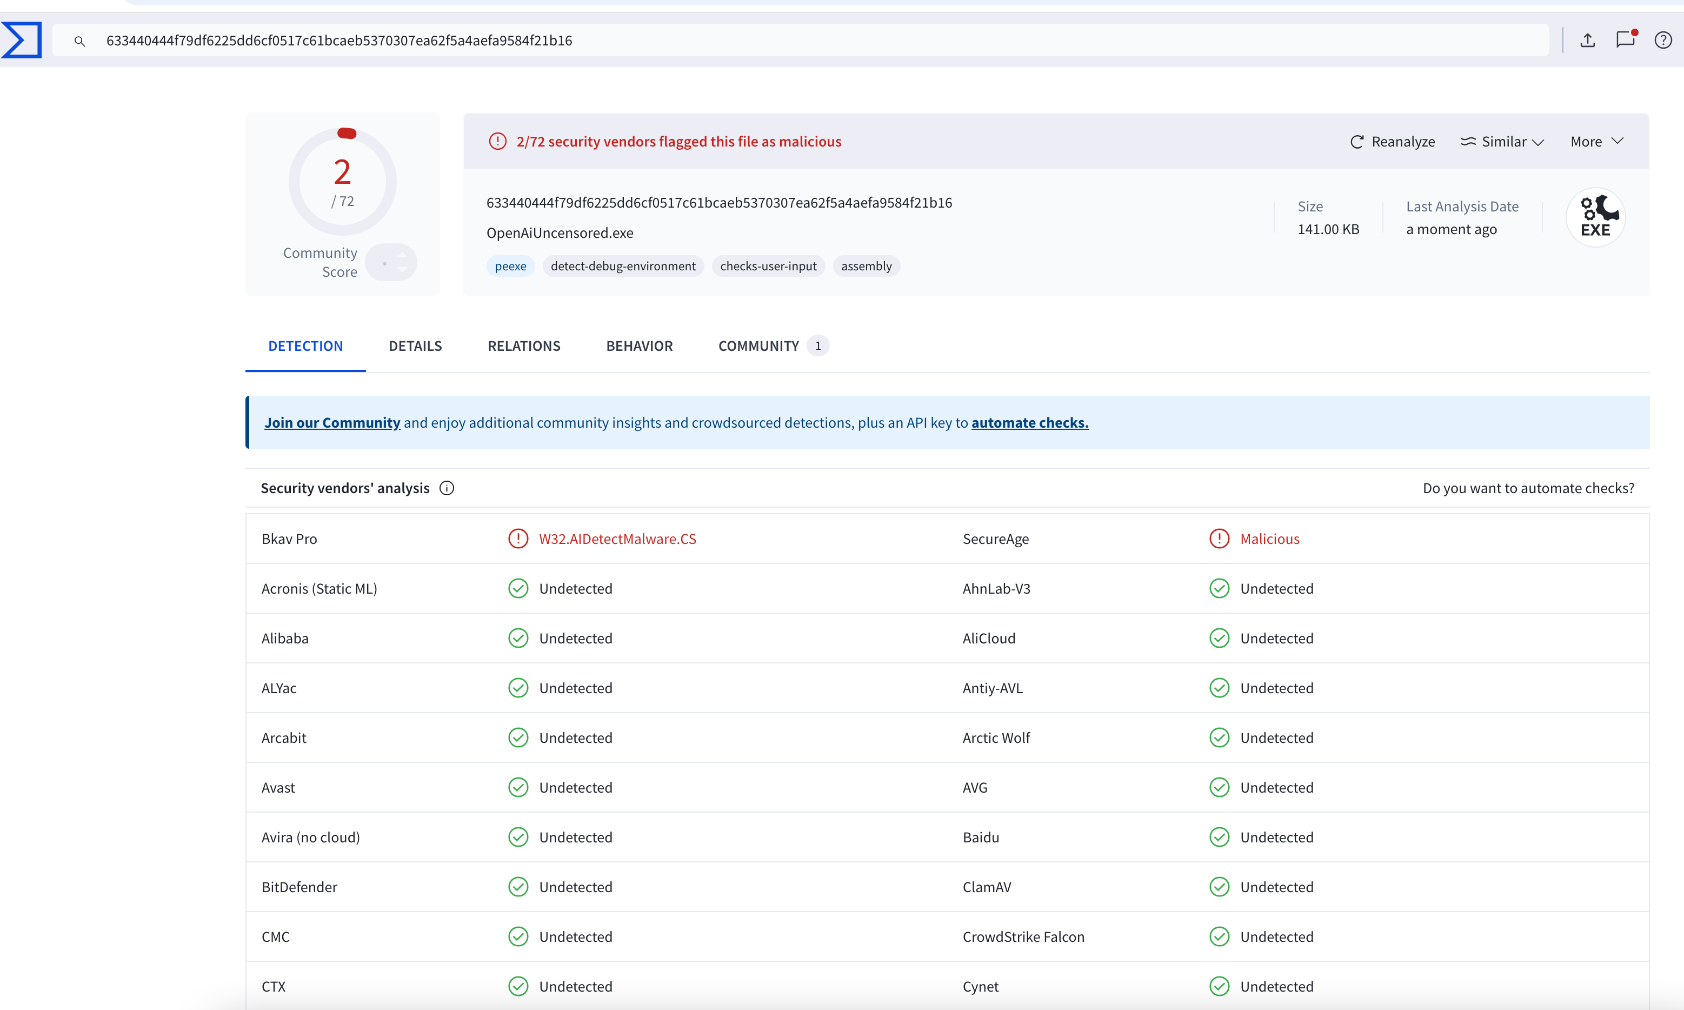The height and width of the screenshot is (1010, 1684).
Task: Open the notifications chat icon
Action: pos(1626,39)
